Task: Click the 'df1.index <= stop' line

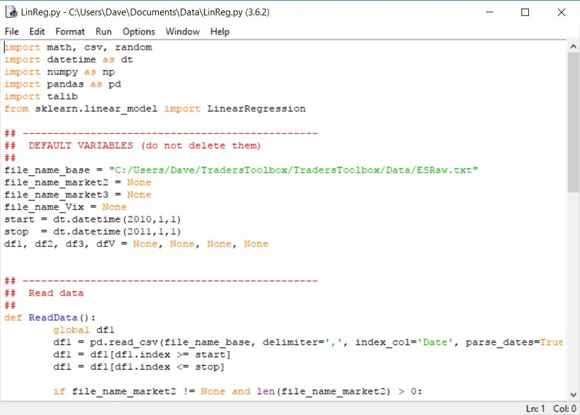Action: [x=139, y=367]
